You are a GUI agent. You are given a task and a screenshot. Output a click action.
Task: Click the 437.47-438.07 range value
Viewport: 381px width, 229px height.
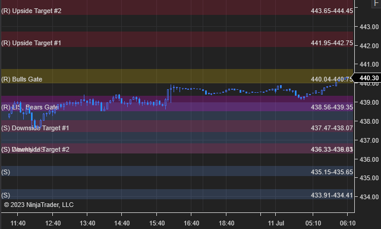click(332, 128)
